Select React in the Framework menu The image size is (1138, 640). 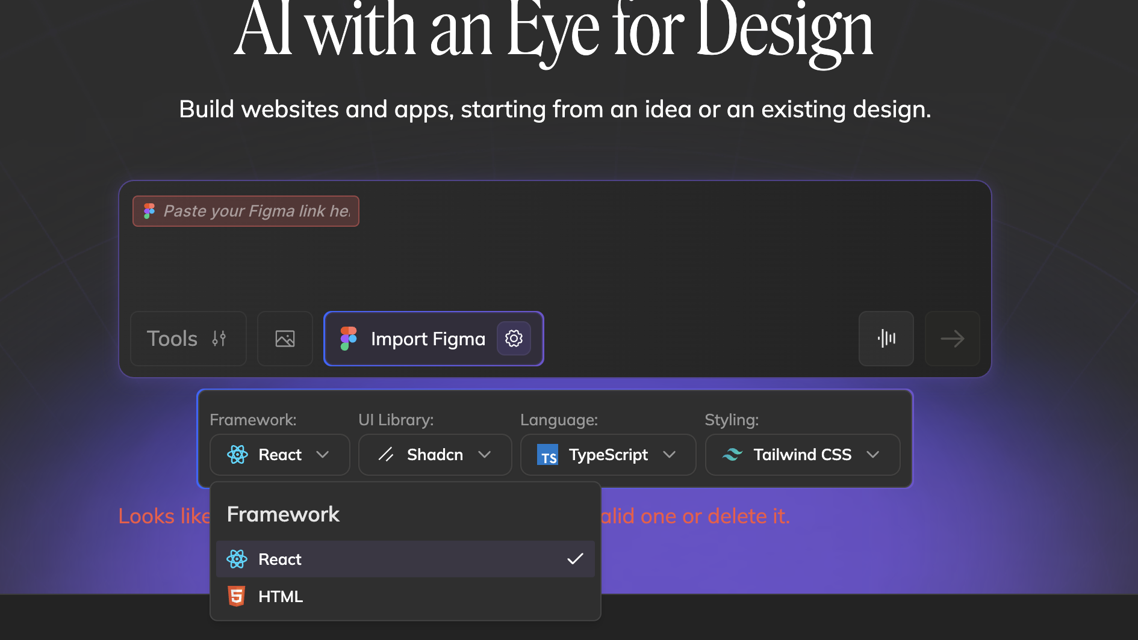point(405,559)
